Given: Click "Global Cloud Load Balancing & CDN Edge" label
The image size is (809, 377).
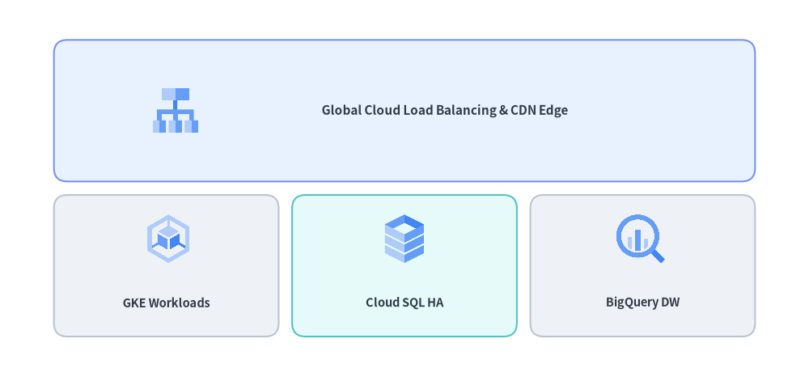Looking at the screenshot, I should click(445, 110).
